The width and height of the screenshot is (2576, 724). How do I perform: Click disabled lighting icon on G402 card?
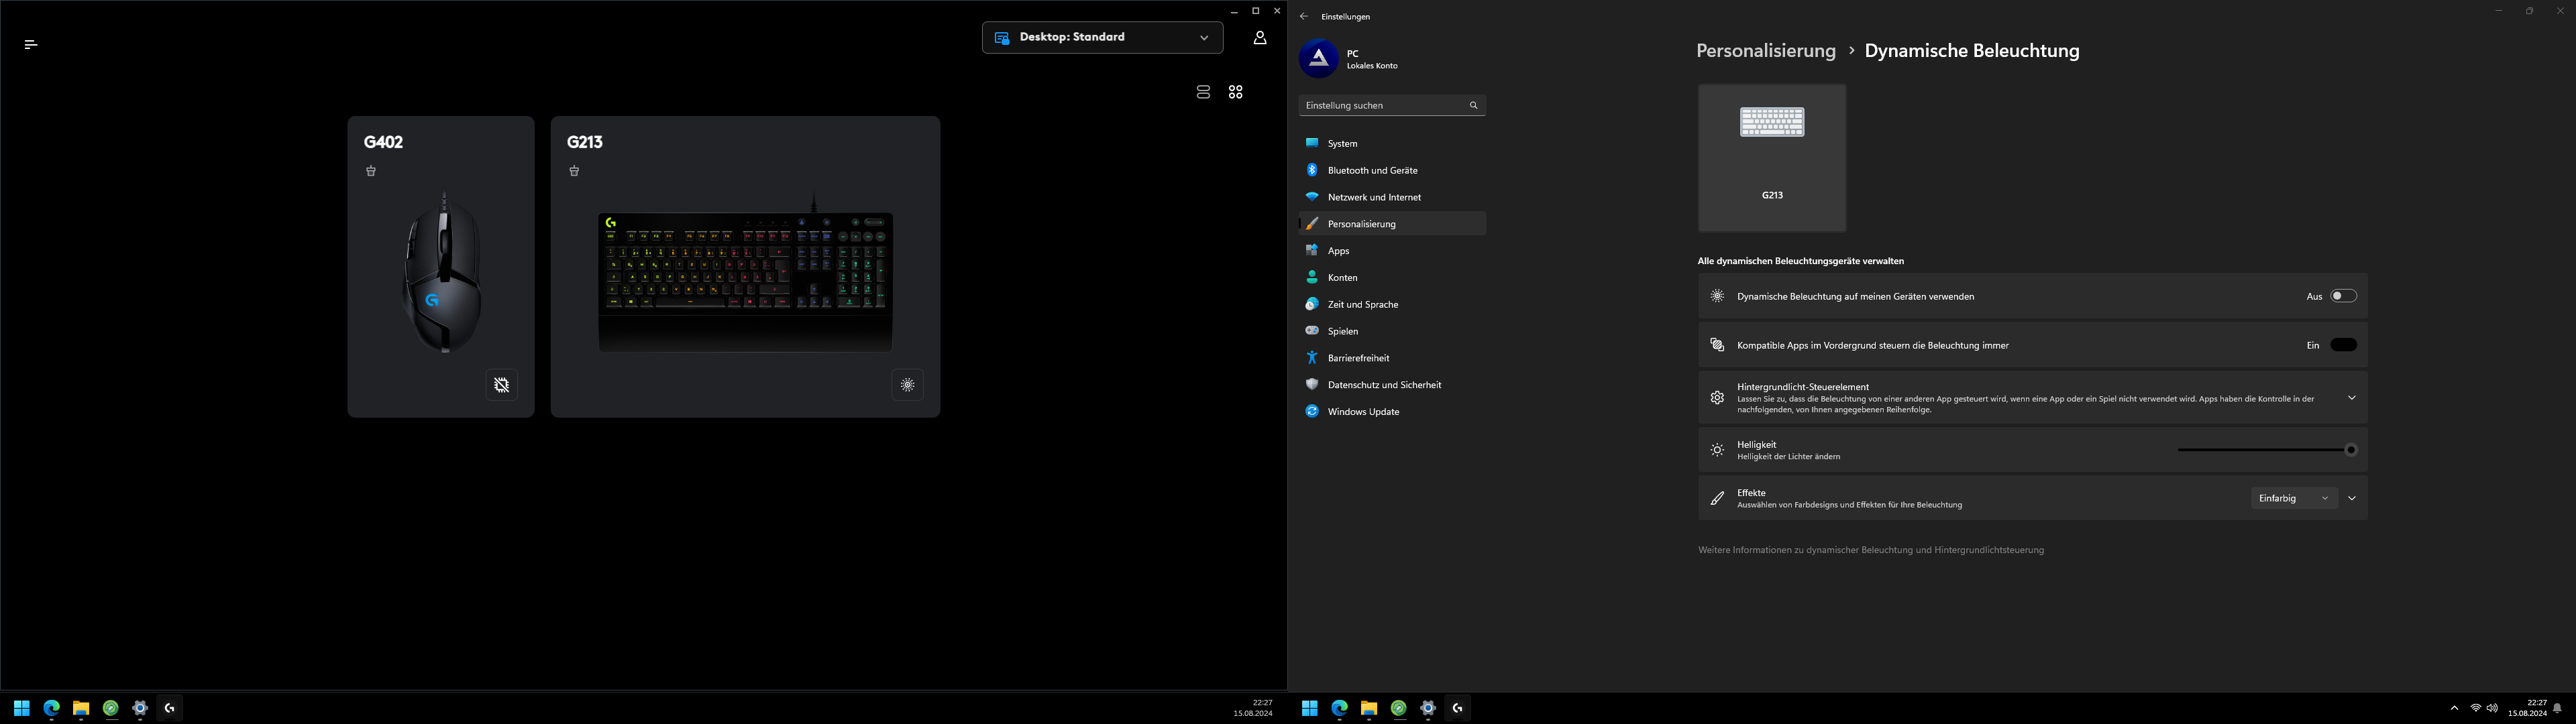click(502, 385)
